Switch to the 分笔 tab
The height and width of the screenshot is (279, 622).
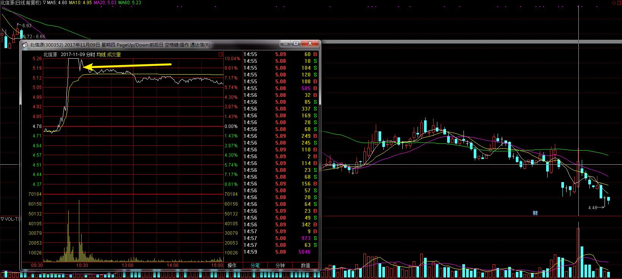coord(255,265)
